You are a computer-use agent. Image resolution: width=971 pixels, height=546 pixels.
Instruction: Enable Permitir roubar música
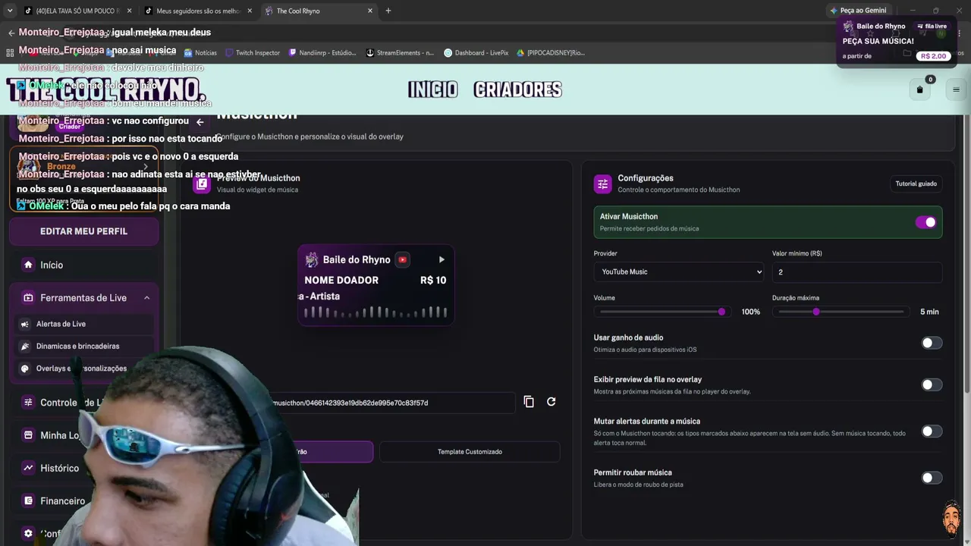pyautogui.click(x=932, y=478)
